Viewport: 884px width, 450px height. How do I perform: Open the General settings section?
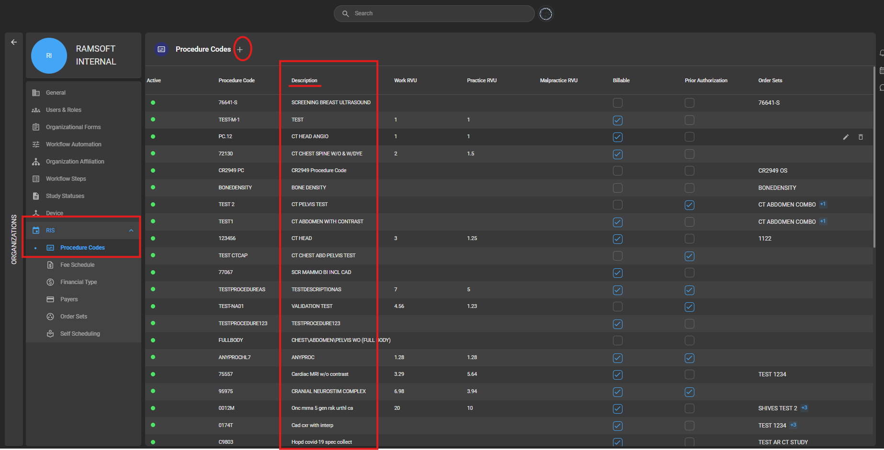(56, 92)
